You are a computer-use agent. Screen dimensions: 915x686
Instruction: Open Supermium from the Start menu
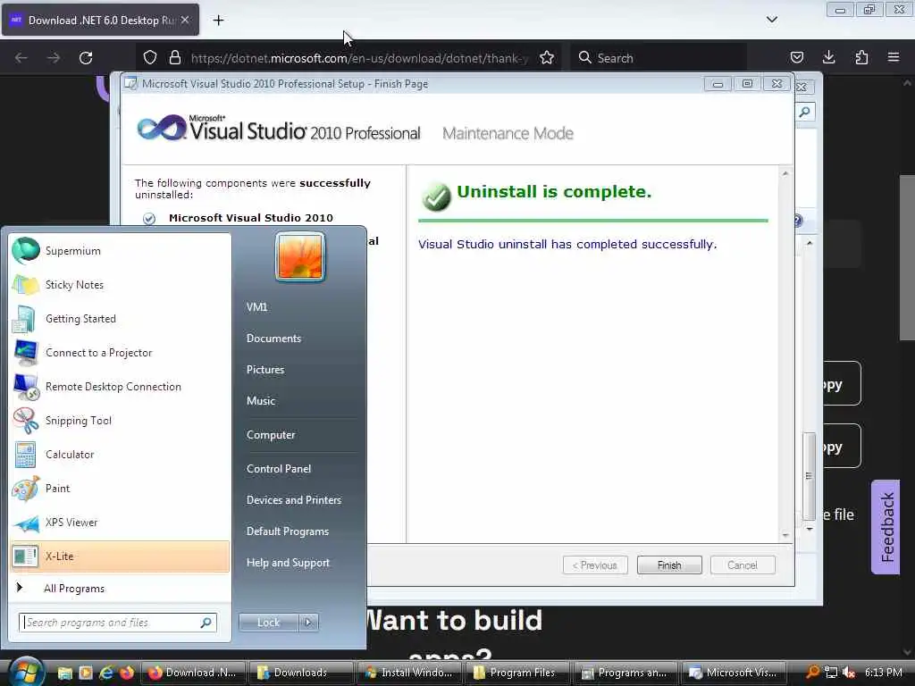coord(120,251)
